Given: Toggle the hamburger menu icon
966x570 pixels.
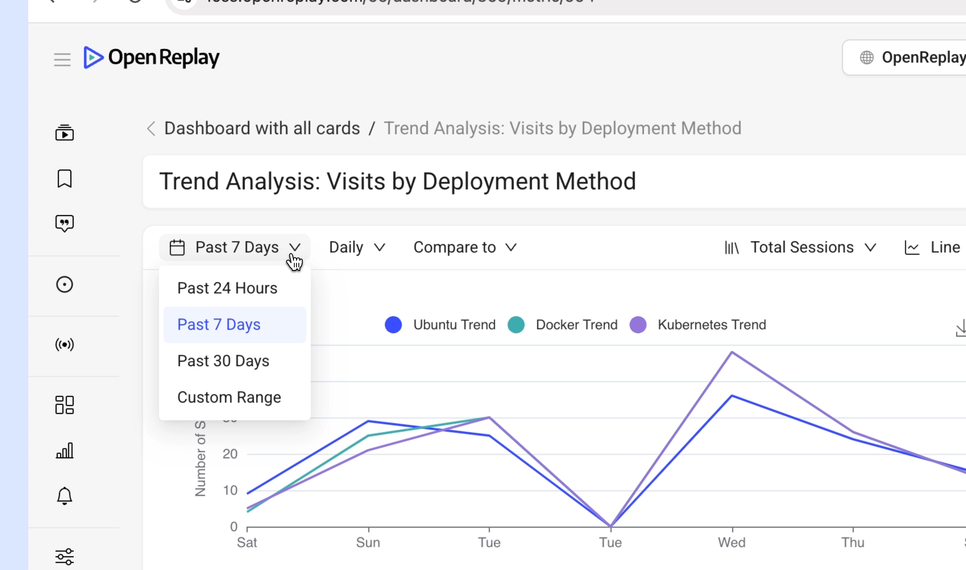Looking at the screenshot, I should 62,60.
